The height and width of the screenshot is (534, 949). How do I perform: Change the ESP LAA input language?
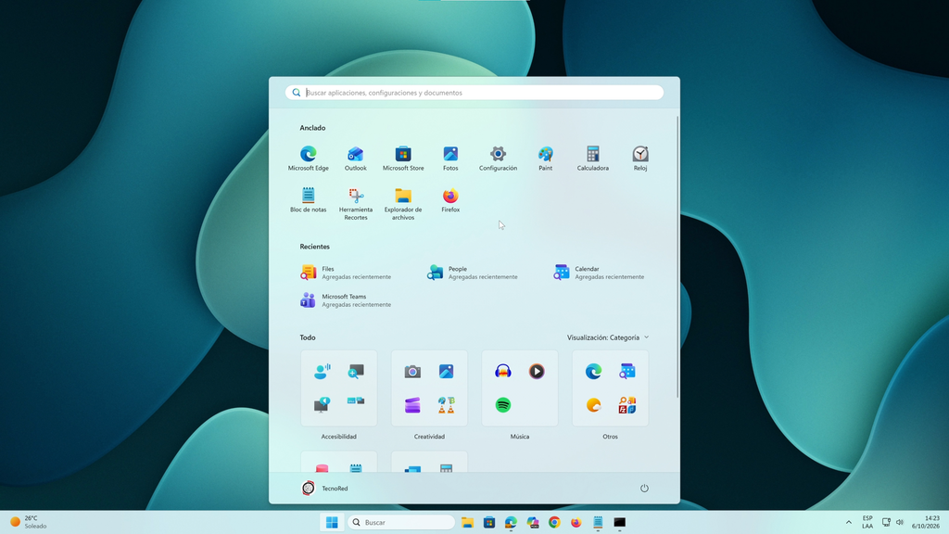click(x=867, y=523)
